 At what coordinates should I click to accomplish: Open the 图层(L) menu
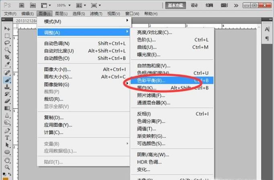pyautogui.click(x=61, y=14)
